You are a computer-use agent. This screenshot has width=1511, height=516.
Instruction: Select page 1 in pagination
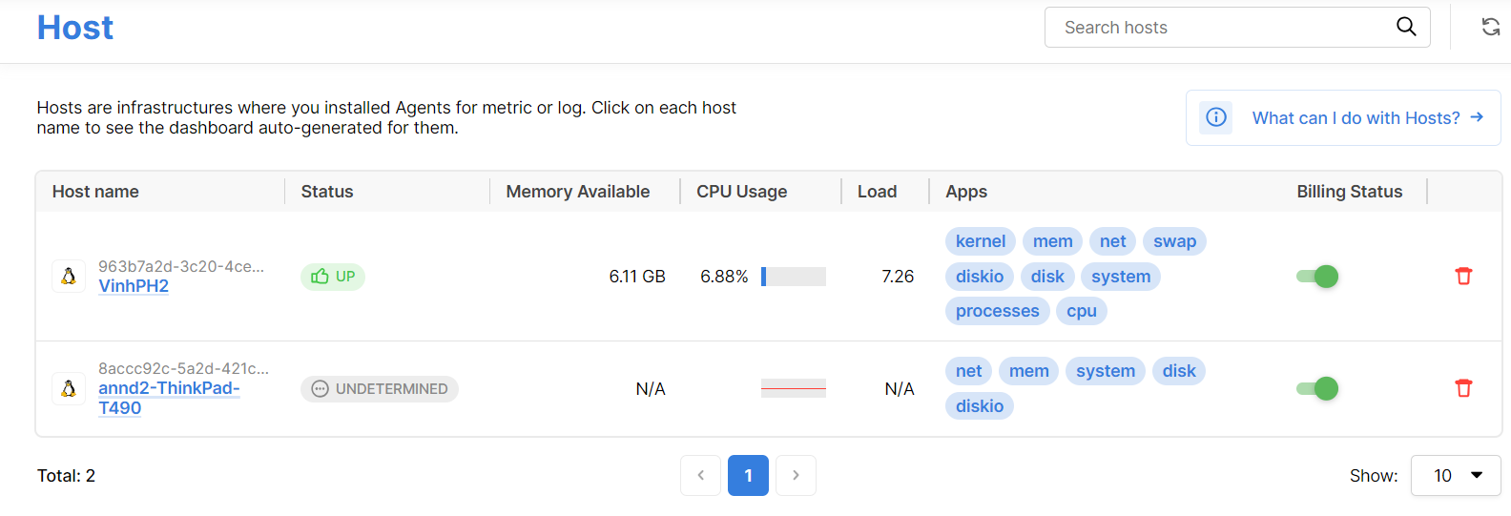coord(748,475)
